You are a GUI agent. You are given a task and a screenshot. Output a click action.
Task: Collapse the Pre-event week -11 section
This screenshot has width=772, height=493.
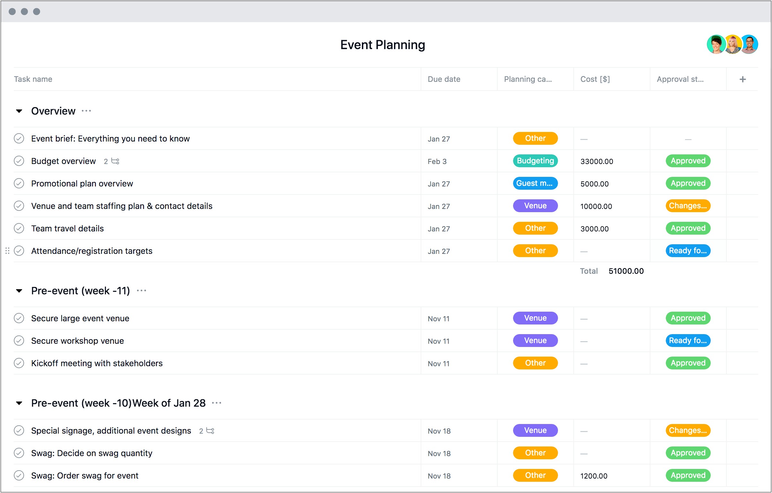point(19,291)
